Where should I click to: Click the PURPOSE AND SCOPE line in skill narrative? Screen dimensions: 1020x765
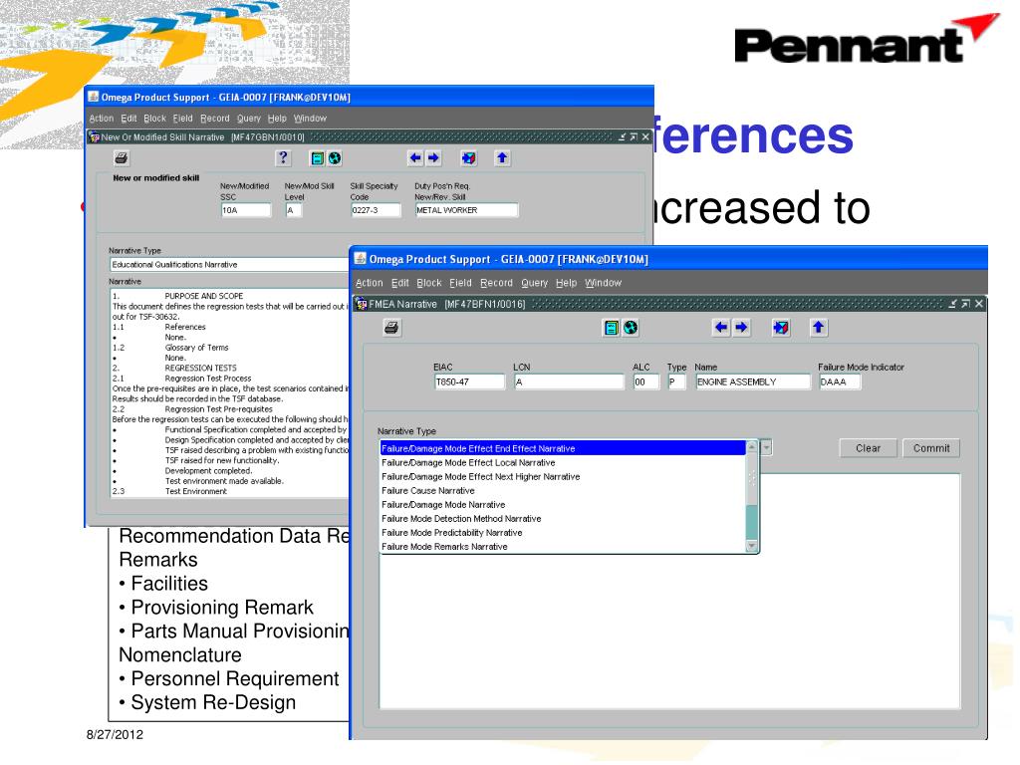click(x=203, y=296)
